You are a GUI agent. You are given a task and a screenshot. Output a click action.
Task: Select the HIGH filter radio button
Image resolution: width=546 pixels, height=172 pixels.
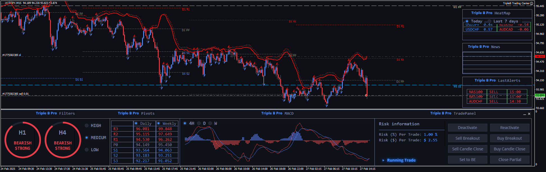[x=87, y=126]
